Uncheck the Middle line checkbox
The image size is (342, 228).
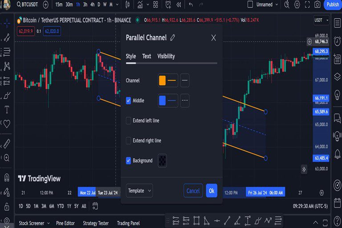tap(128, 101)
